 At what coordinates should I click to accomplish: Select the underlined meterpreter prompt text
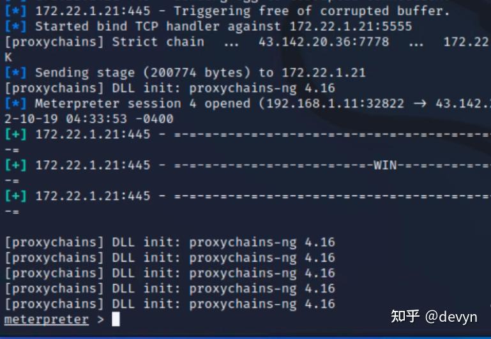47,320
